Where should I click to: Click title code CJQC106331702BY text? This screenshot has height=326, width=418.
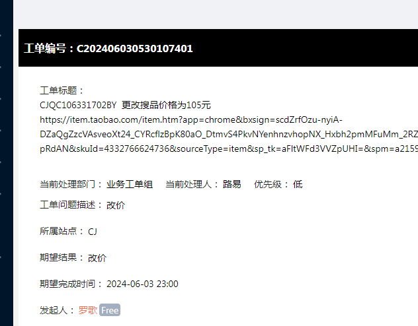click(x=78, y=105)
